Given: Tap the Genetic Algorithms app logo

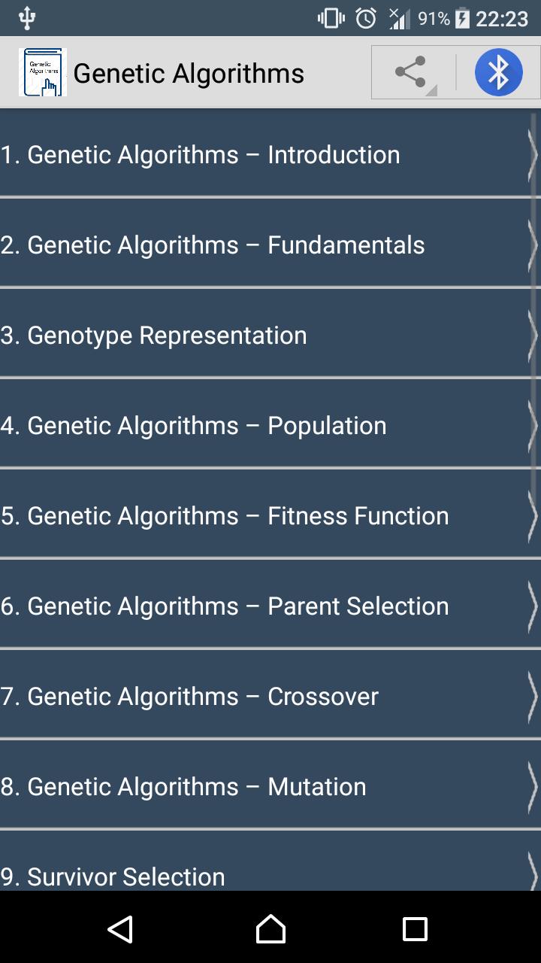Looking at the screenshot, I should click(43, 72).
